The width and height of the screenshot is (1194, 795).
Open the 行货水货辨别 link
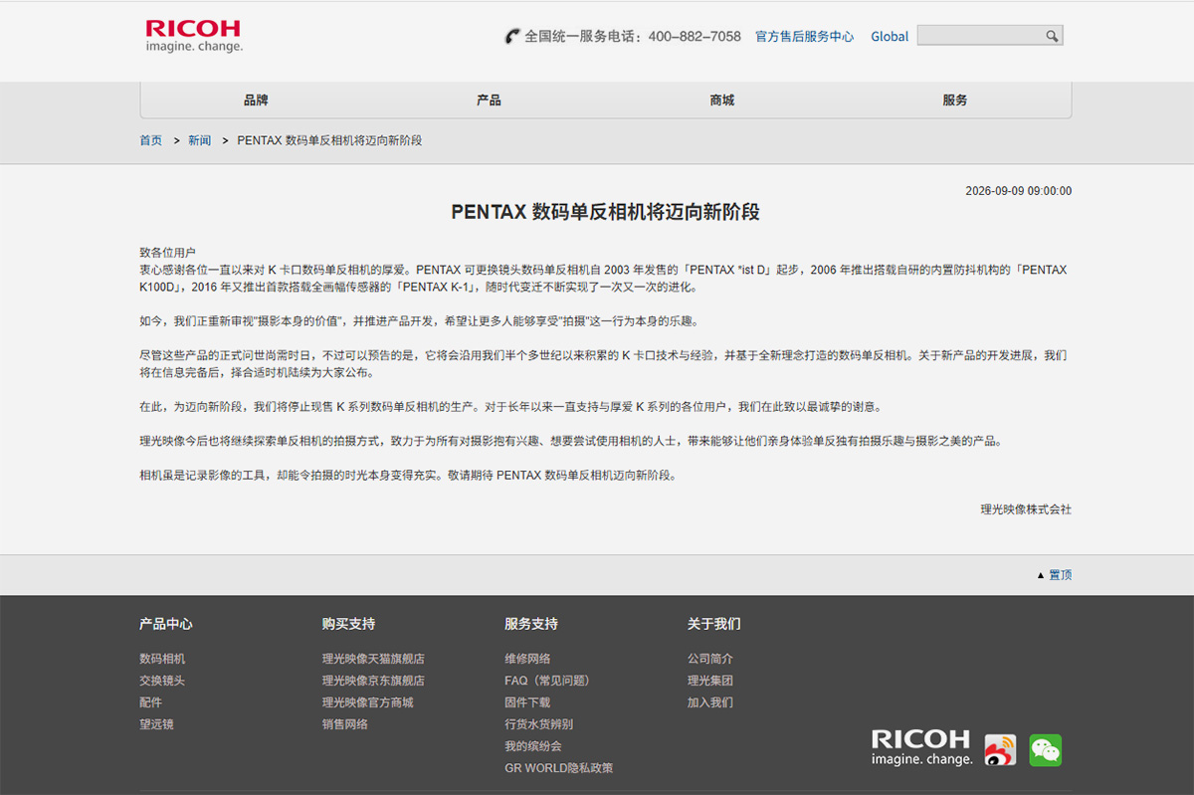(538, 724)
